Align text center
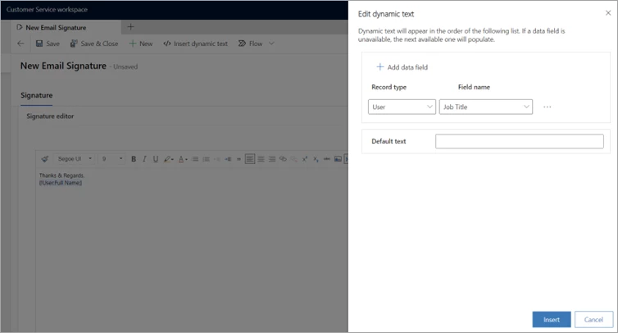The height and width of the screenshot is (333, 618). pyautogui.click(x=261, y=159)
